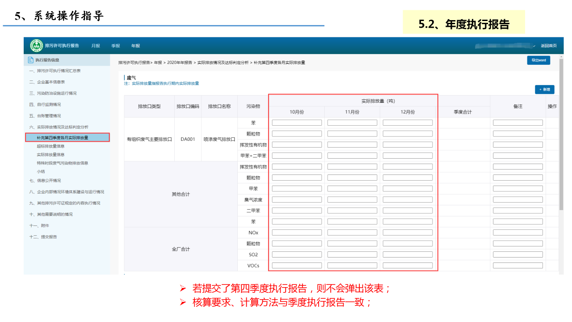
Task: Click the 年报 breadcrumb link
Action: pyautogui.click(x=158, y=63)
